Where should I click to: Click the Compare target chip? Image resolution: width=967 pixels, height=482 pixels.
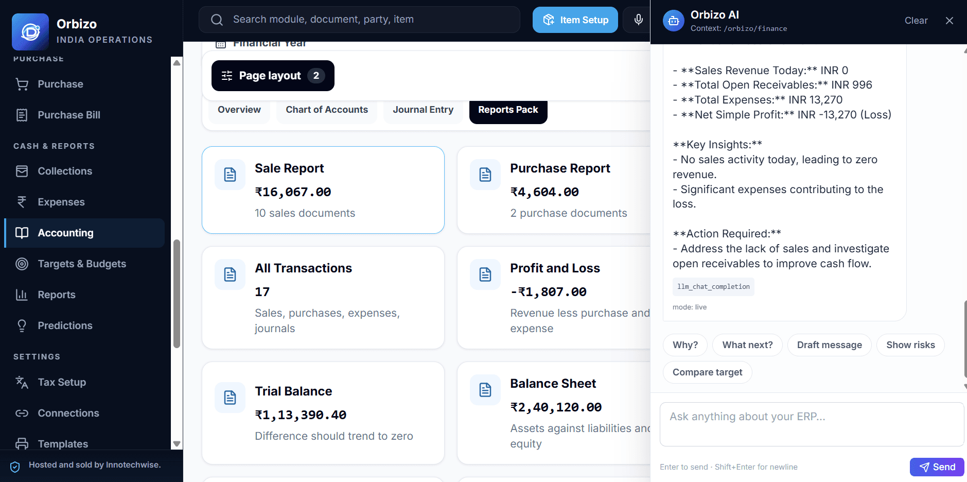click(x=708, y=372)
